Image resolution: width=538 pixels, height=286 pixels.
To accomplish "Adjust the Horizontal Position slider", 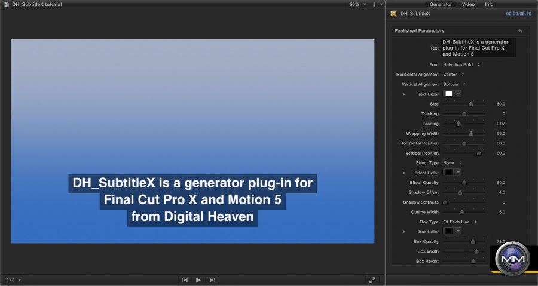I will 464,143.
